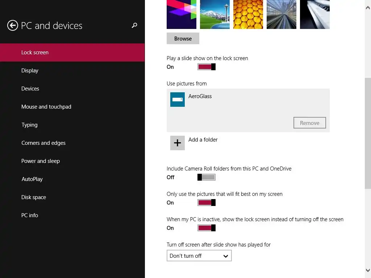The image size is (371, 278).
Task: Open the Display settings section
Action: pyautogui.click(x=30, y=71)
